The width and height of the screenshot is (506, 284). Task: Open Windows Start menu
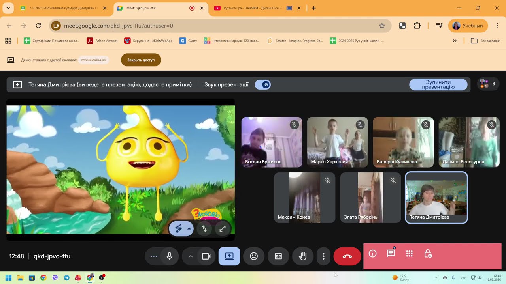[x=8, y=278]
